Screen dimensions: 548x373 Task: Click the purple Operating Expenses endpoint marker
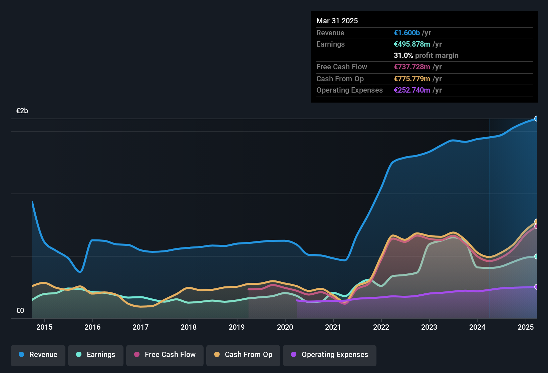(537, 287)
